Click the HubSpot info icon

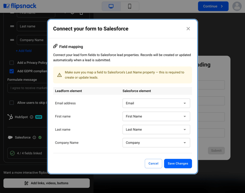[31, 117]
